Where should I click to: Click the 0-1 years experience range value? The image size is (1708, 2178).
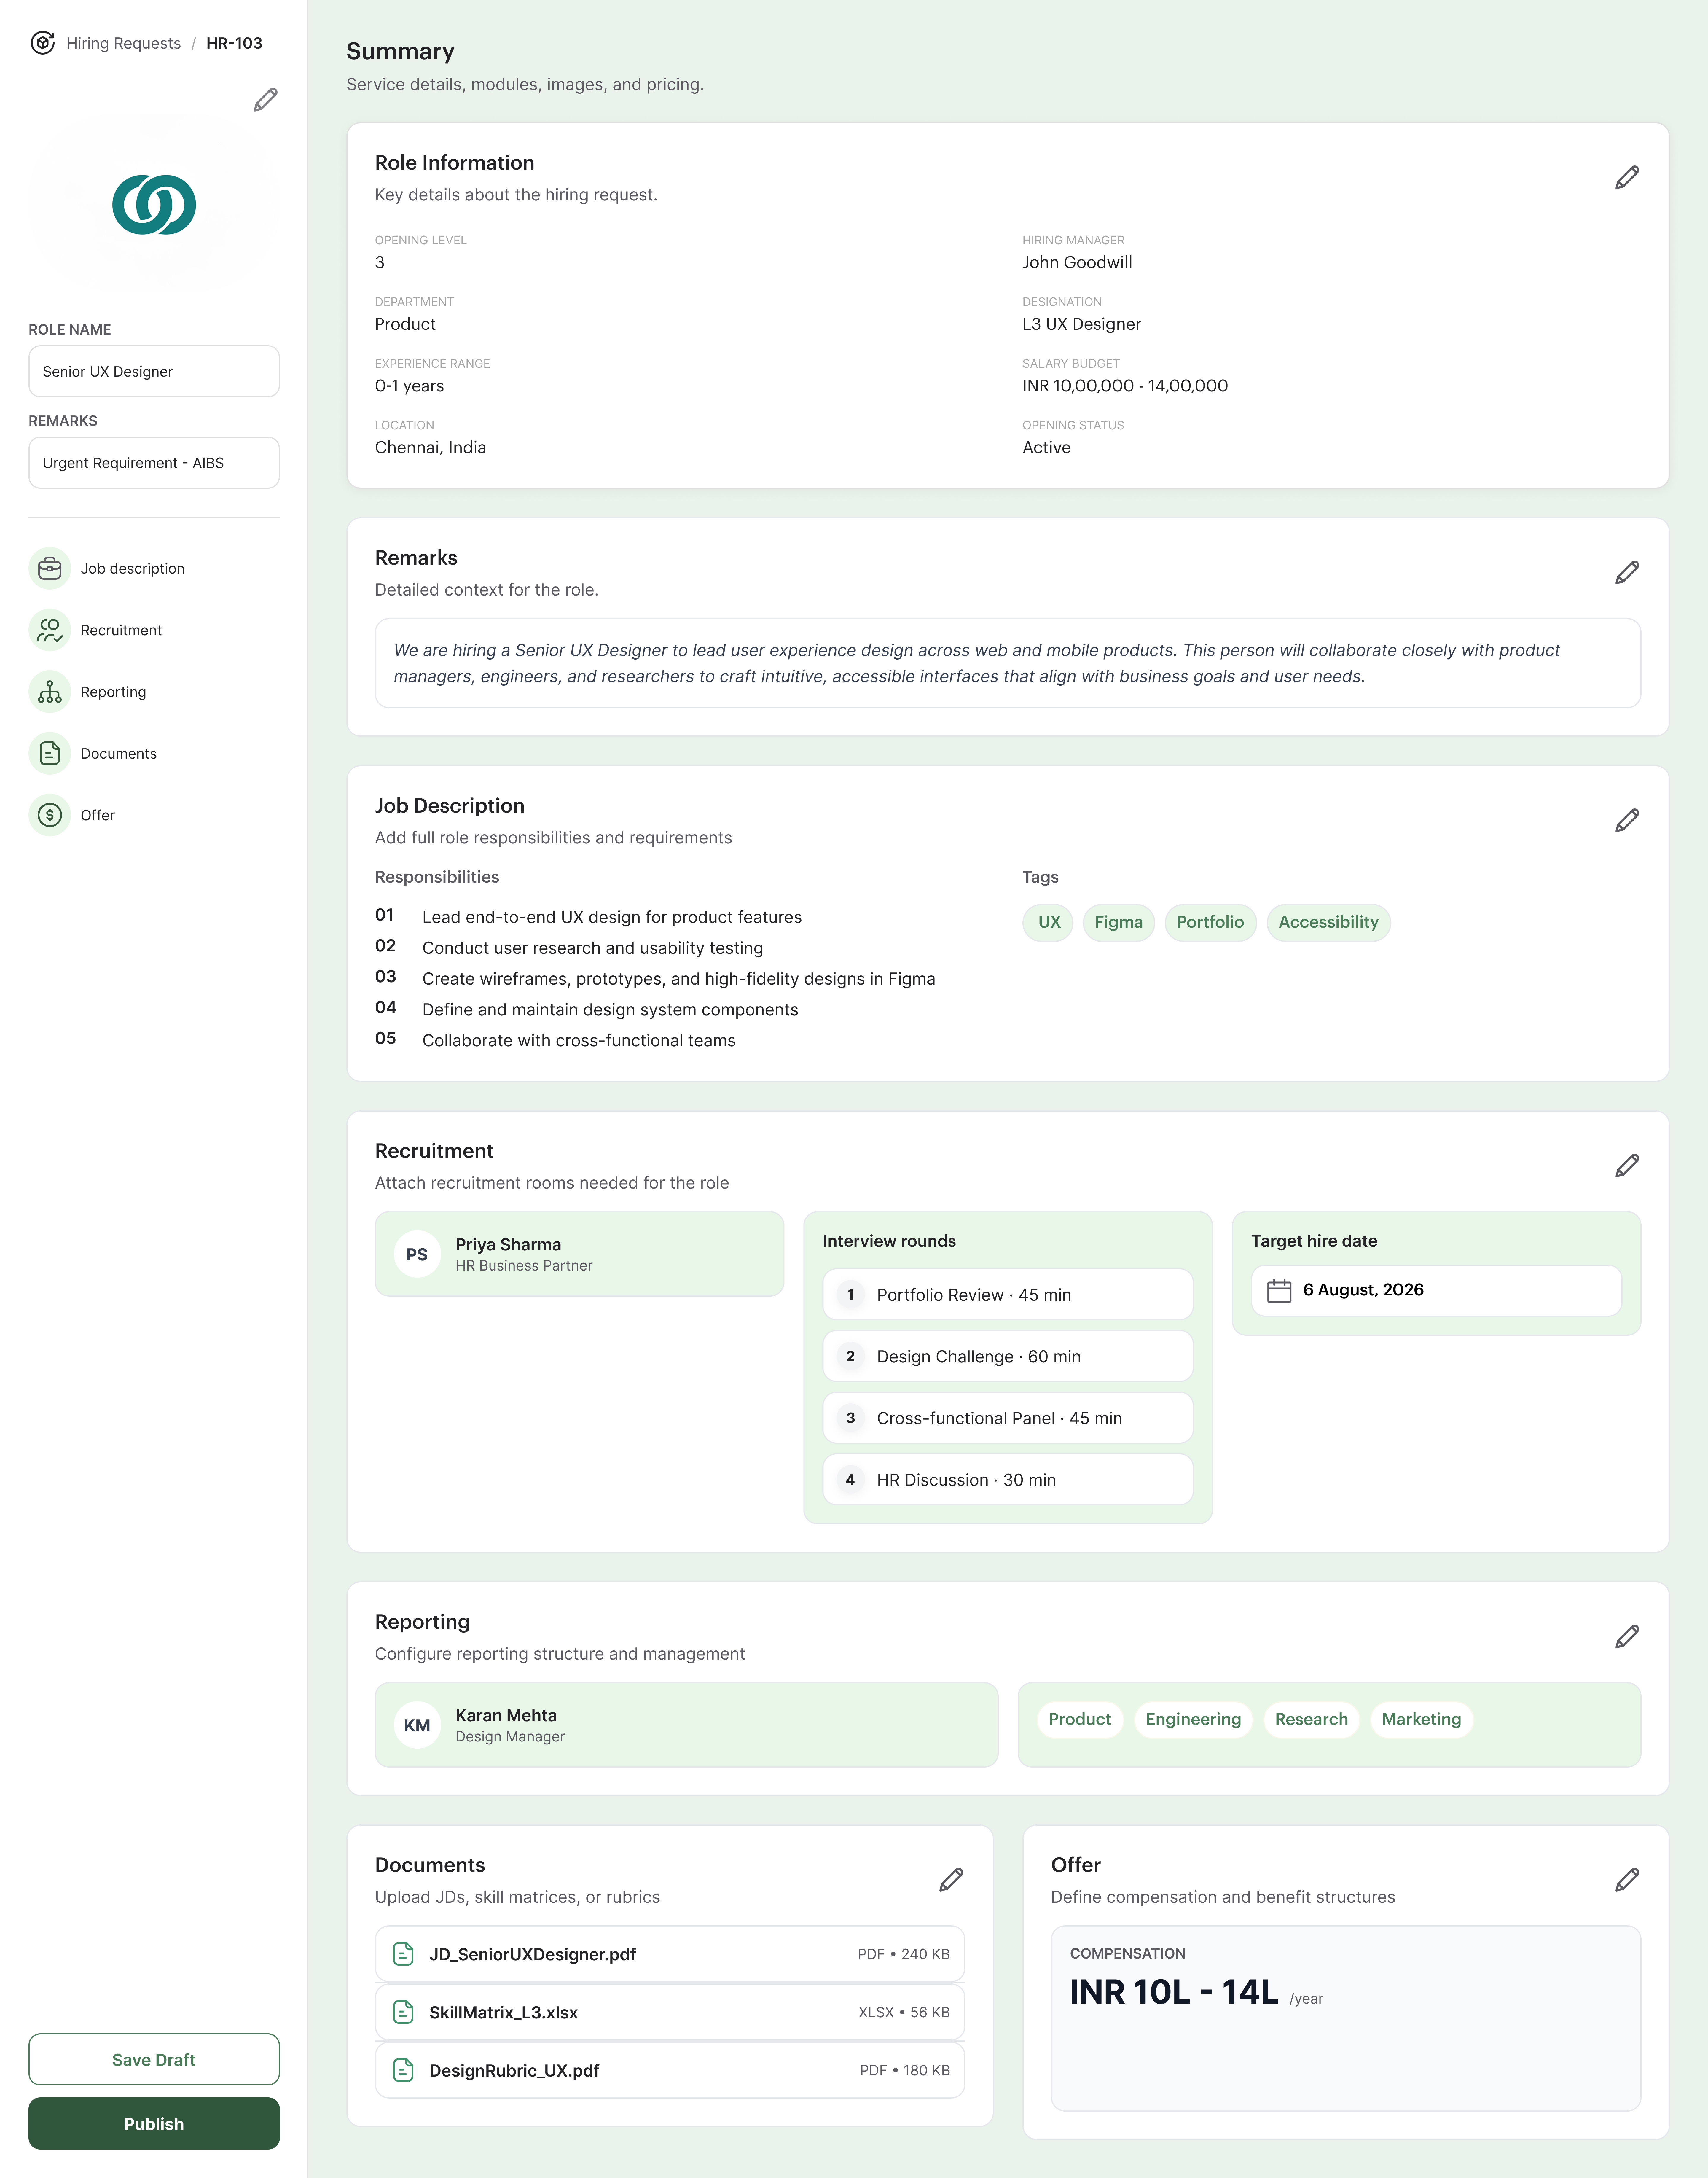coord(409,386)
